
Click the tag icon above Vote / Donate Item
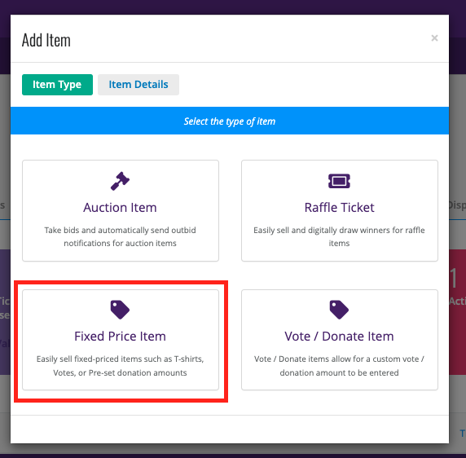[339, 310]
